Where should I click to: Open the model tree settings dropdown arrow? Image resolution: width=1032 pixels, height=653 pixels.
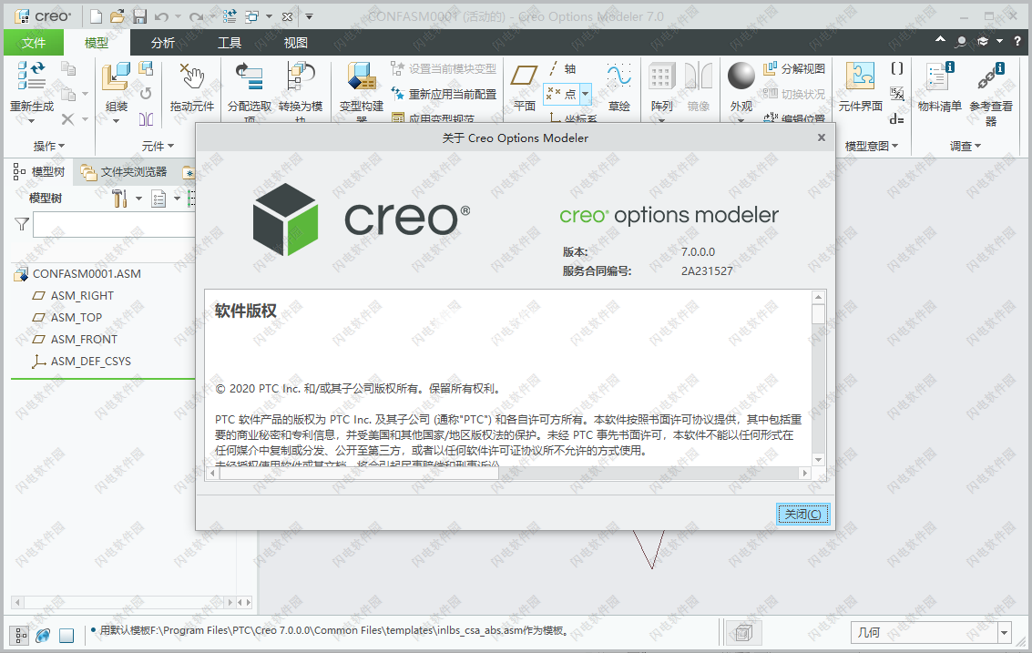[x=138, y=199]
